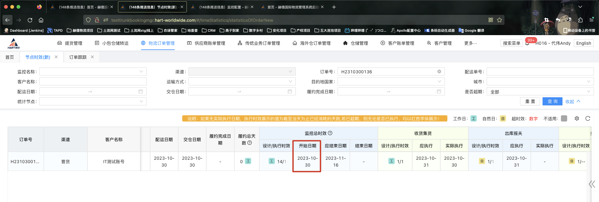Screen dimensions: 599x202
Task: Click the table settings gear icon
Action: tap(577, 118)
